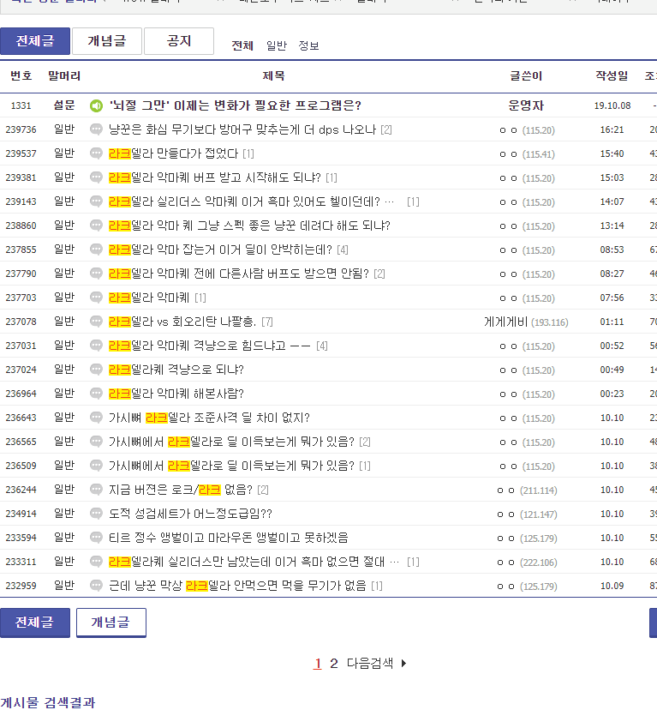Click the speech bubble icon on post 239736

96,129
